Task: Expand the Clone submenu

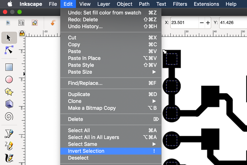Action: [111, 101]
